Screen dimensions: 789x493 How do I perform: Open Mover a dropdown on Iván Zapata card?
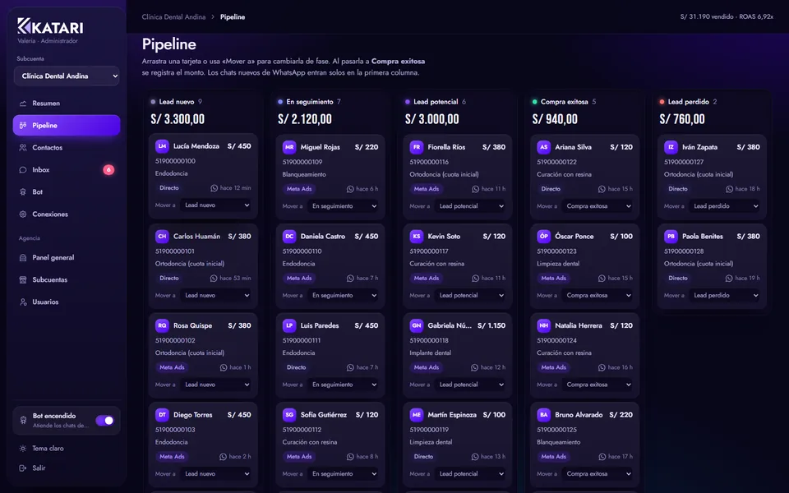[726, 205]
